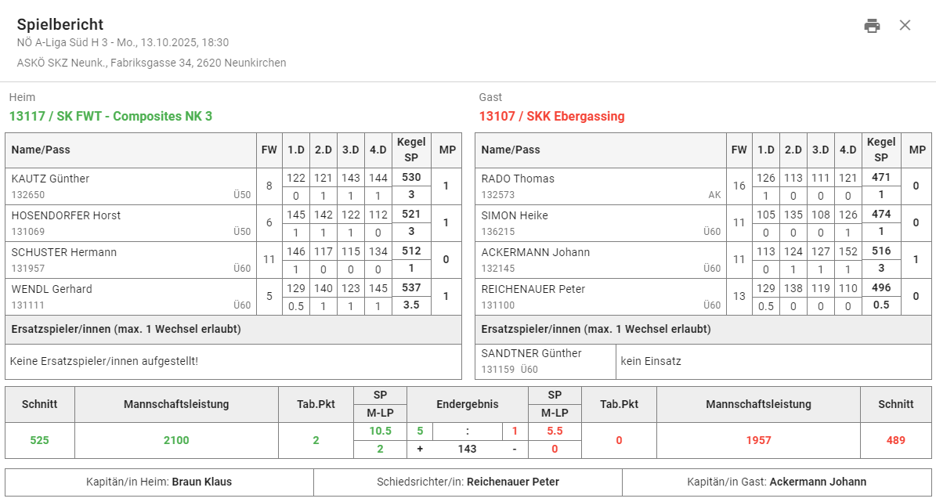Screen dimensions: 936x502
Task: Click home SP total 10.5
Action: pos(380,431)
